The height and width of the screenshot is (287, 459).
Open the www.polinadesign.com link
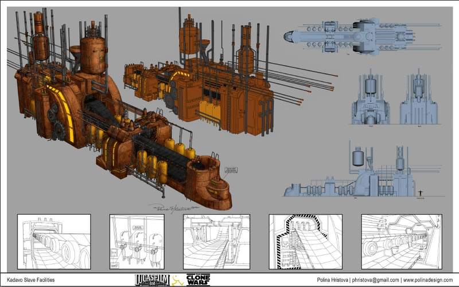click(x=427, y=280)
